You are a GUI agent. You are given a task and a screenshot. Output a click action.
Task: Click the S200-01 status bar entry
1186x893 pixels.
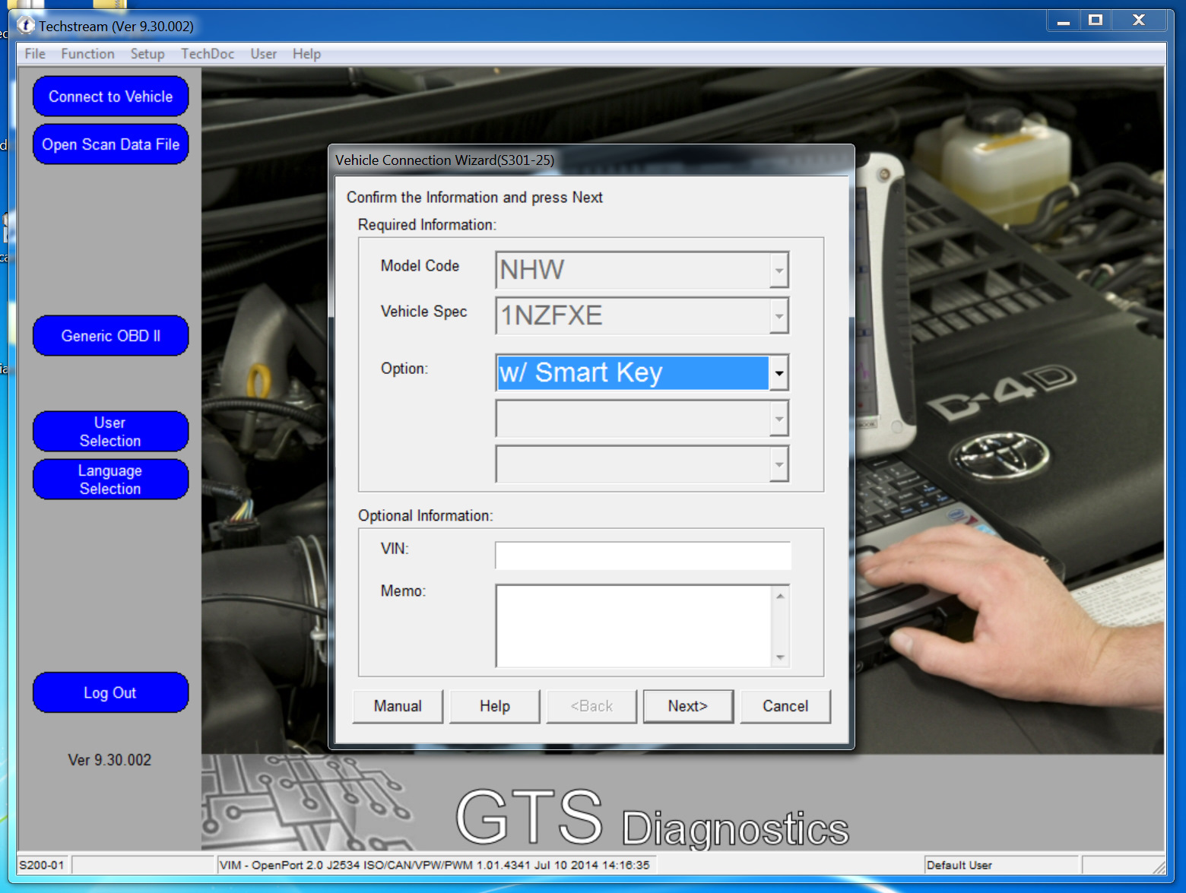coord(43,865)
